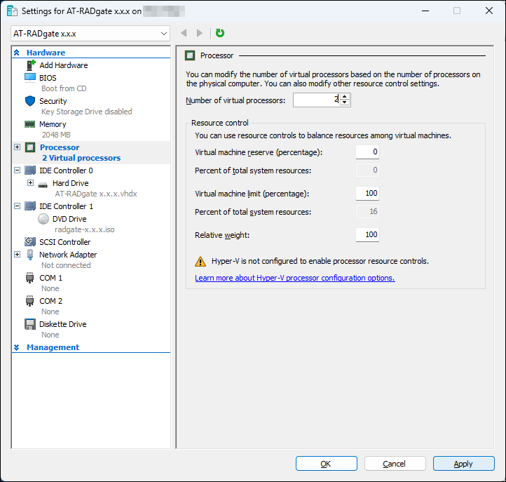The width and height of the screenshot is (506, 482).
Task: Expand the Processor tree node
Action: pos(17,147)
